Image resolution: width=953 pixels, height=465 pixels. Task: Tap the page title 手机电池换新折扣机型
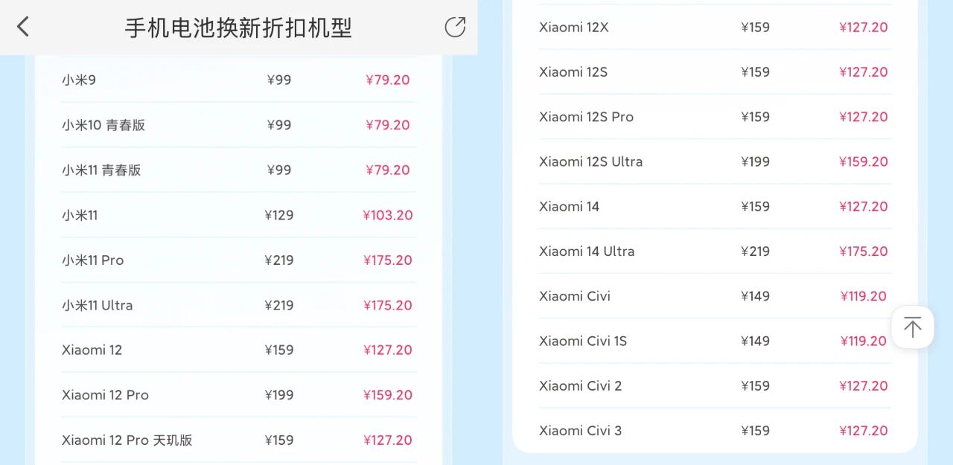pyautogui.click(x=238, y=28)
